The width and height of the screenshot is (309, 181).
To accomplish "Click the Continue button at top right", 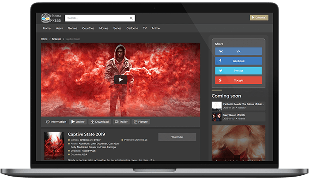I will pyautogui.click(x=259, y=18).
